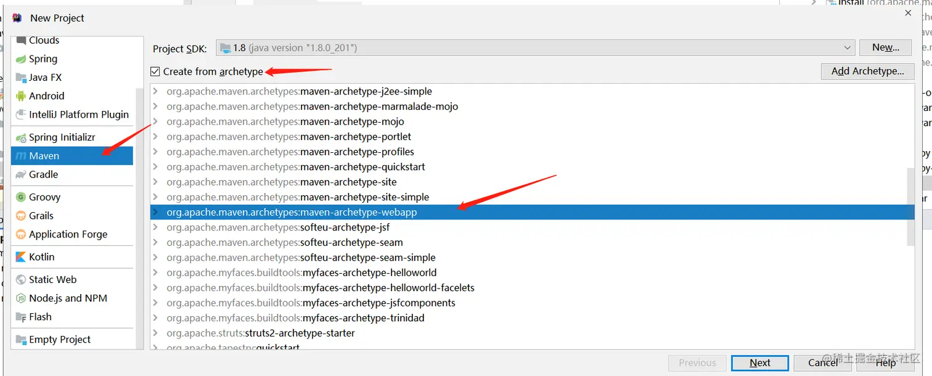
Task: Select maven-archetype-site archetype
Action: [533, 182]
